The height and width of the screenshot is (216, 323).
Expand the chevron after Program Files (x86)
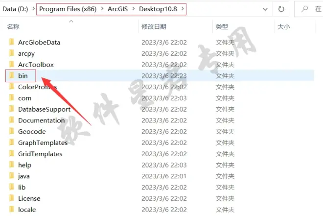(x=102, y=9)
